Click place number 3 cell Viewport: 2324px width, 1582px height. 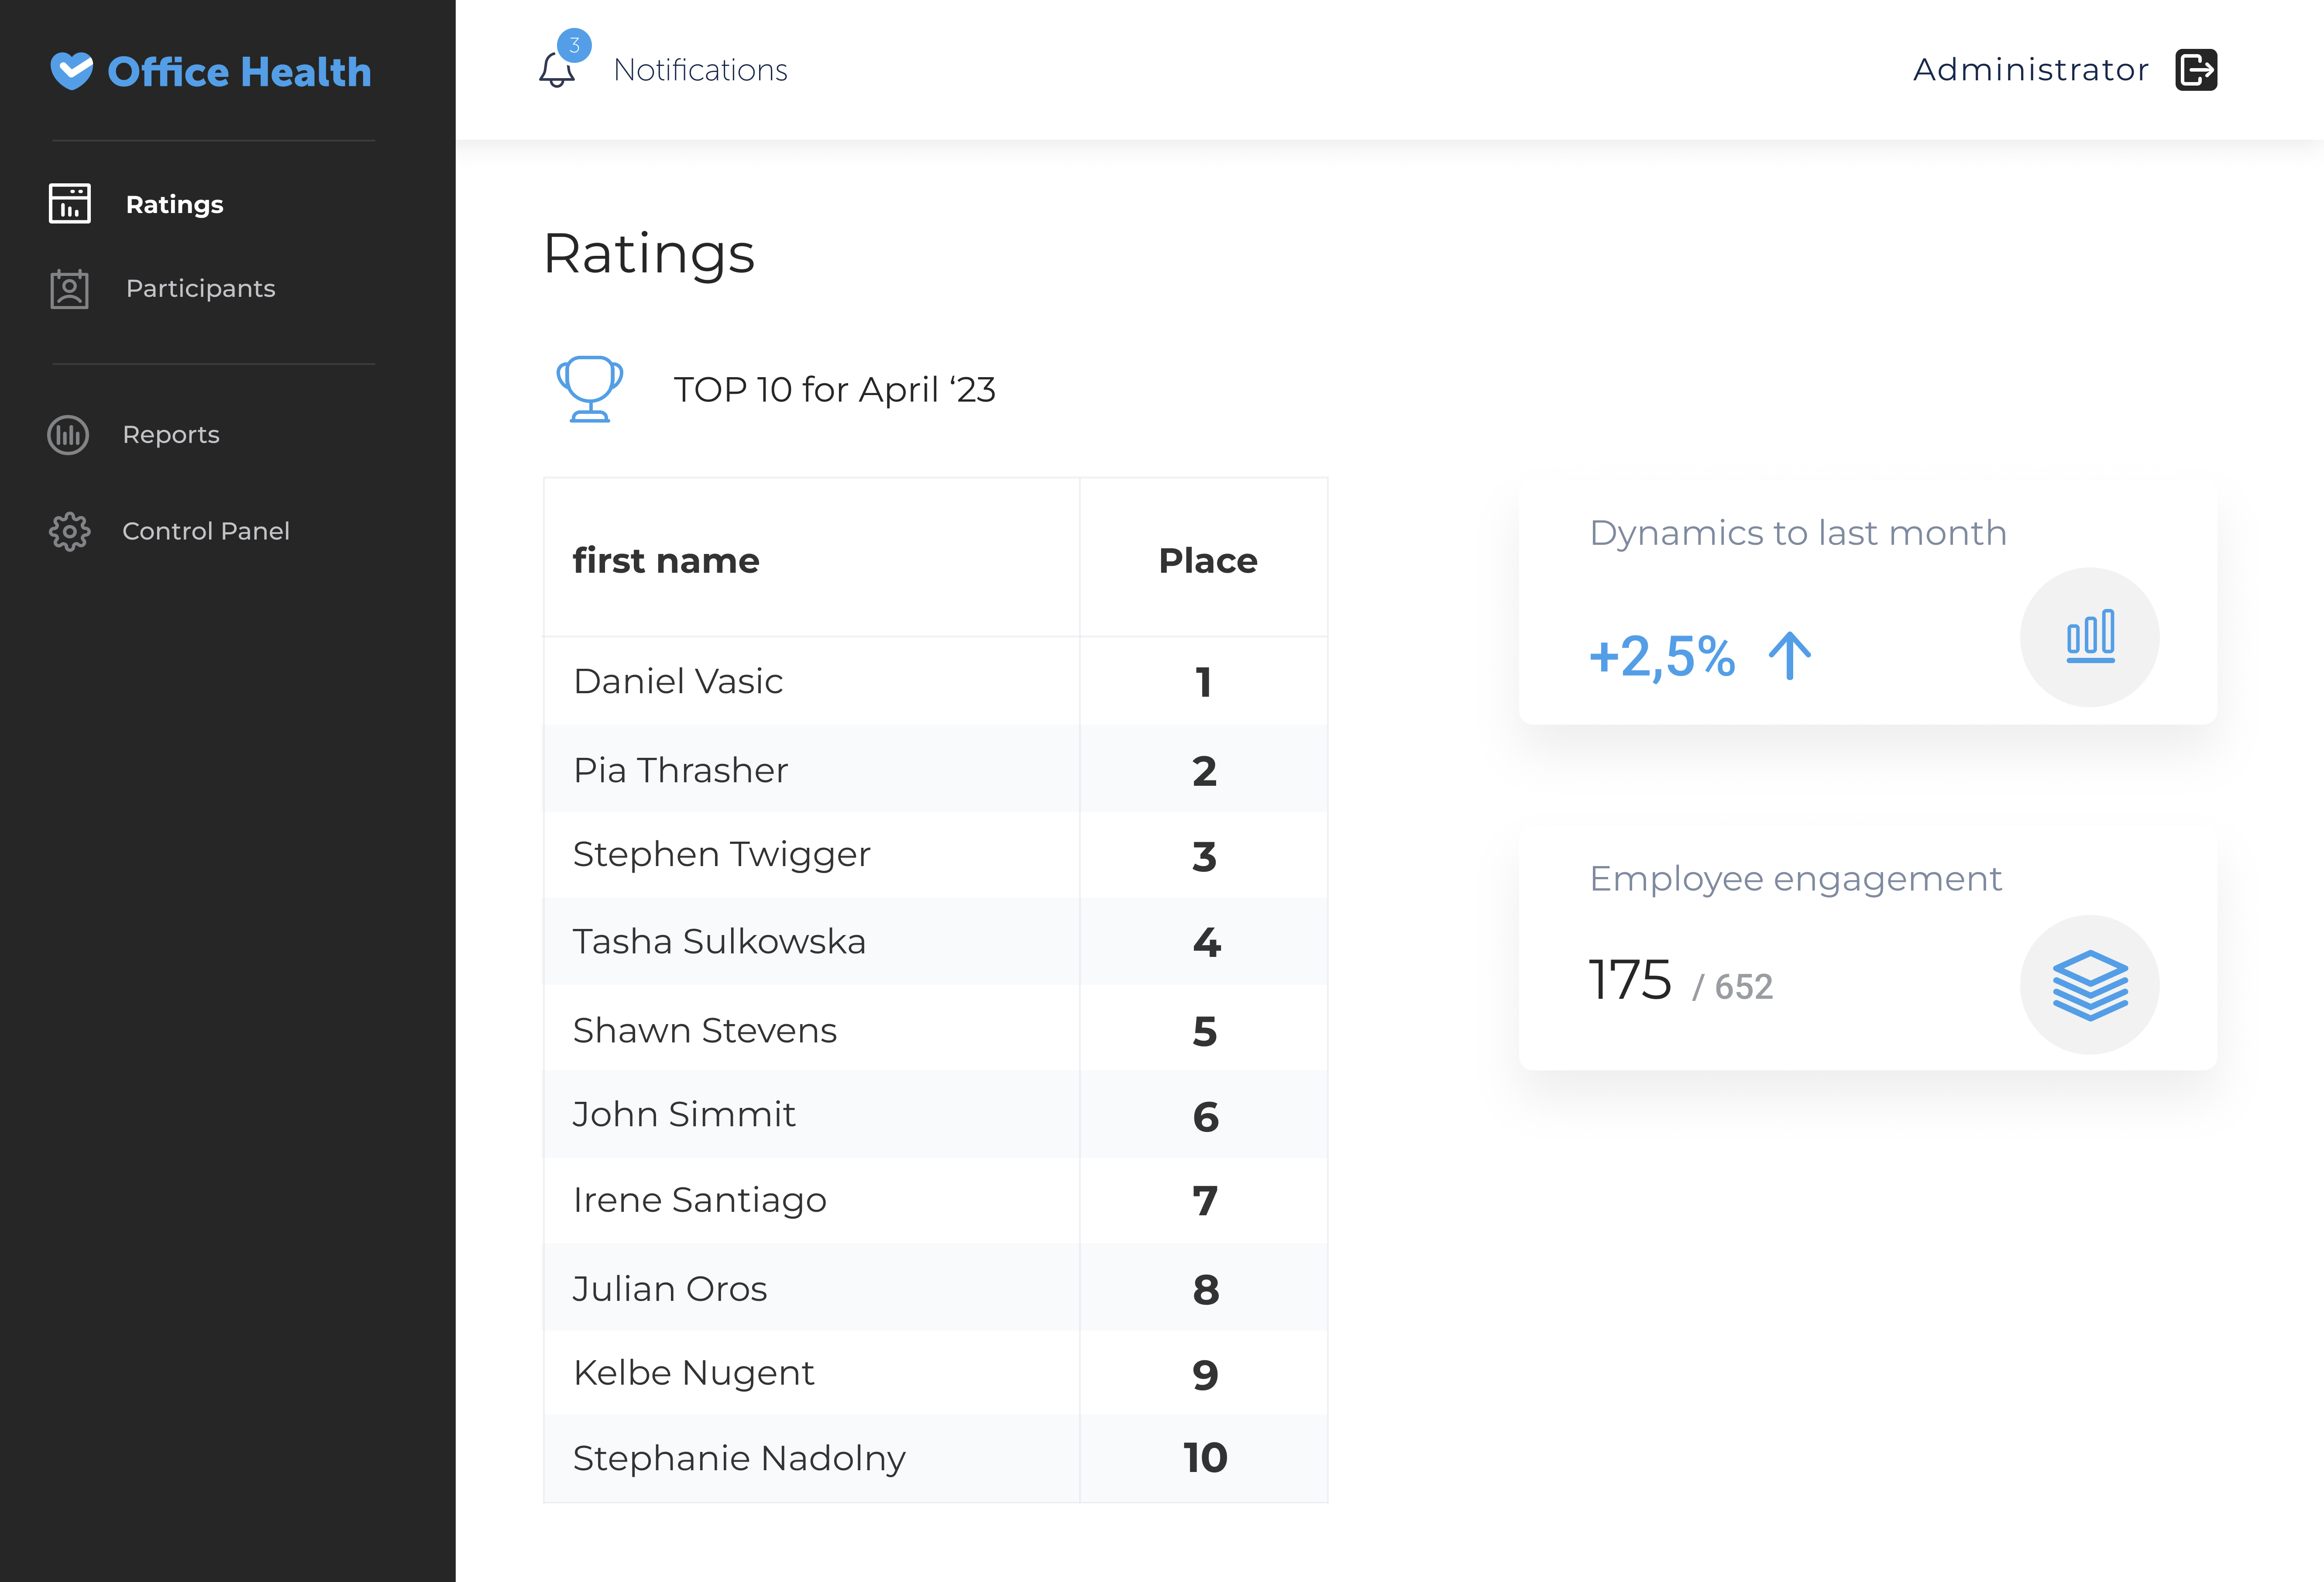coord(1204,856)
